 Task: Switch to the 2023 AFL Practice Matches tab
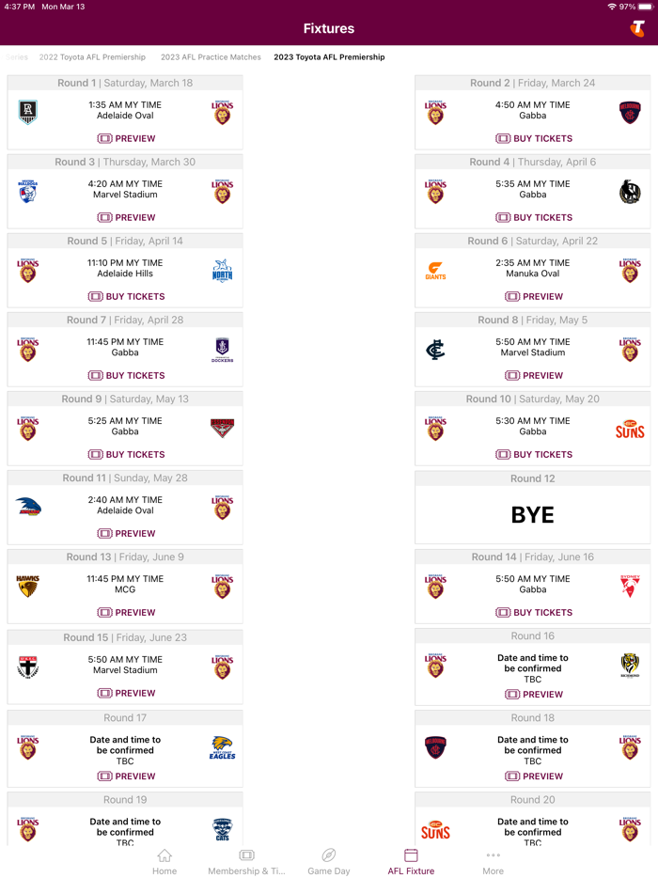(211, 56)
